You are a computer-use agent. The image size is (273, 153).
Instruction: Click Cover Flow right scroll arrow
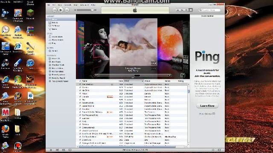click(170, 76)
